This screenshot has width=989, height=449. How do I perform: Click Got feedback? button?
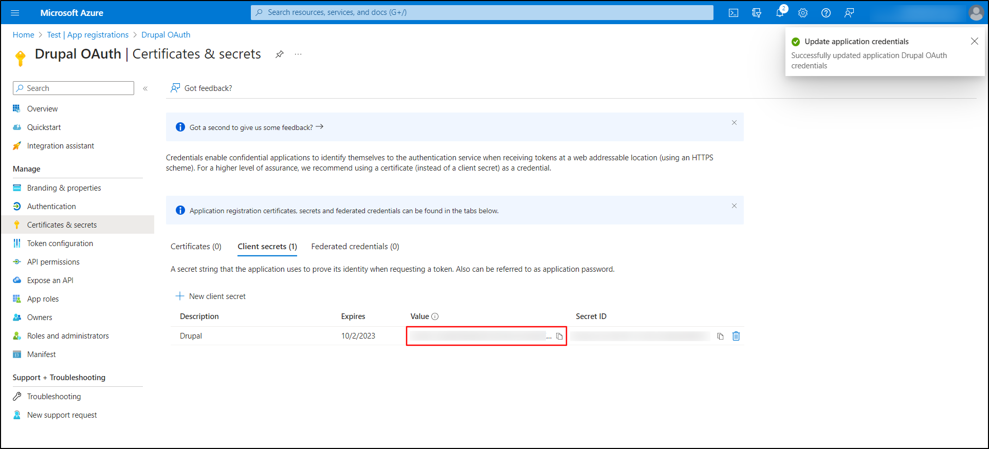(202, 88)
